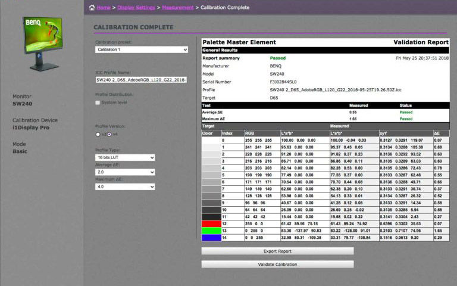Image resolution: width=457 pixels, height=286 pixels.
Task: Click the profile filename ending .icc
Action: pyautogui.click(x=336, y=90)
